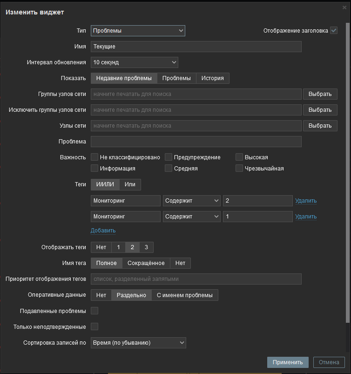Toggle the "Отображение заголовка" checkbox
Screen dimensions: 351x374
tap(334, 30)
